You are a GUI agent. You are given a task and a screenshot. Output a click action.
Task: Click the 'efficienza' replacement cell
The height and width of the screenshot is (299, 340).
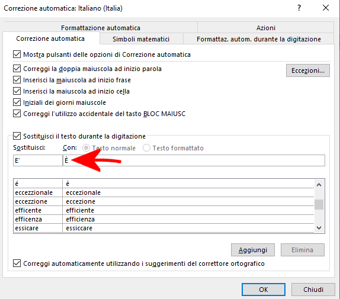[188, 219]
